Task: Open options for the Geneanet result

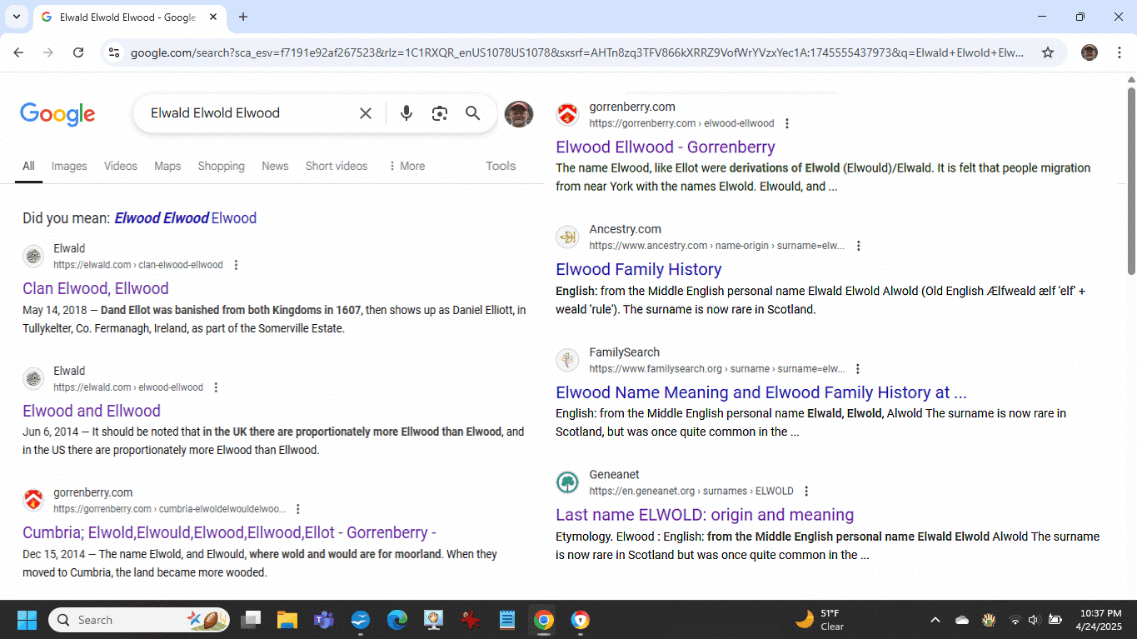Action: coord(806,491)
